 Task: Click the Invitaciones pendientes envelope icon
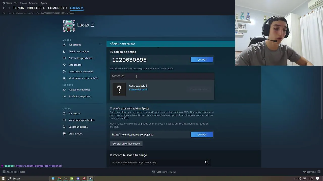[x=64, y=120]
